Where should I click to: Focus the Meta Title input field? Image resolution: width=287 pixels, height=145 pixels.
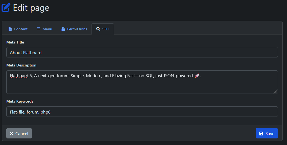point(142,52)
